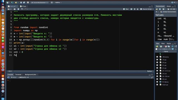Open the recent files dropdown arrow
178x100 pixels.
pos(18,2)
